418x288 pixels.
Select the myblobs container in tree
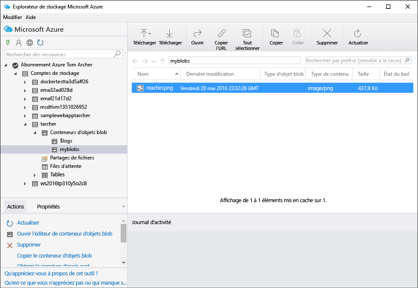coord(70,149)
